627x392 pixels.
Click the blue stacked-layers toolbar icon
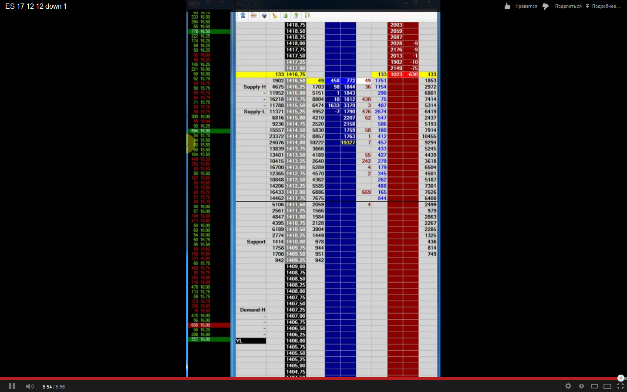[x=243, y=16]
